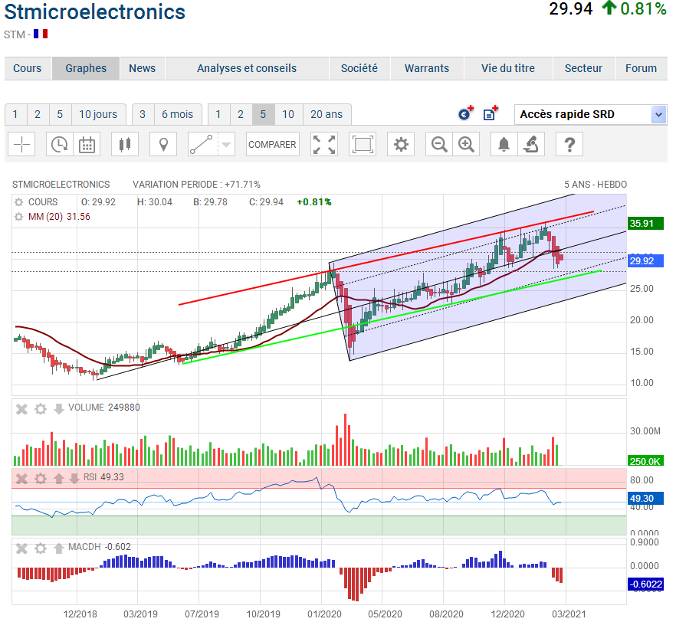Select the trend line drawing tool
This screenshot has height=622, width=699.
tap(202, 144)
